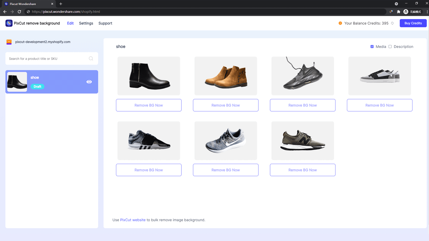Click the search magnifier icon
Screen dimensions: 429x241
91,58
